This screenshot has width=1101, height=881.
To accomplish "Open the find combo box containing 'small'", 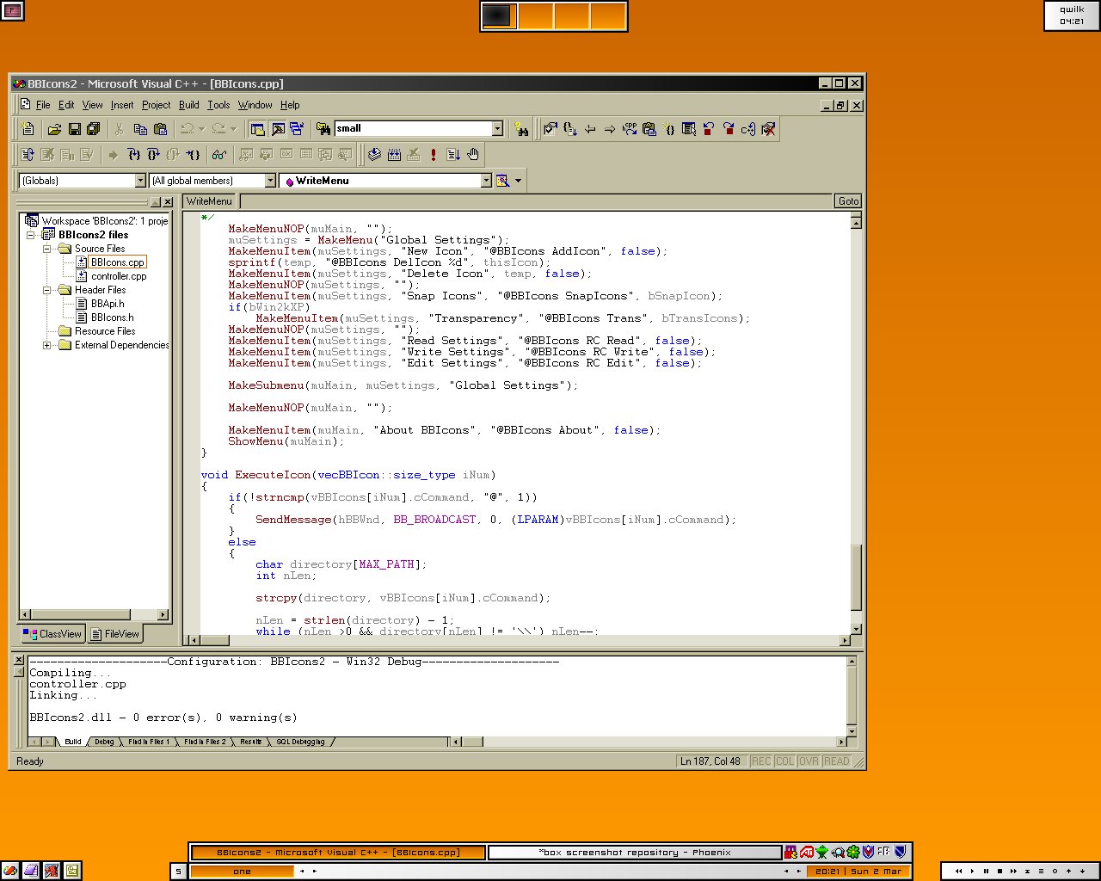I will click(497, 129).
